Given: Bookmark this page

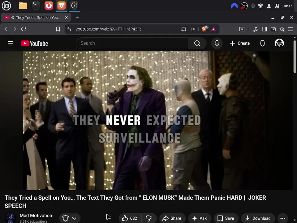Looking at the screenshot, I should pos(58,29).
